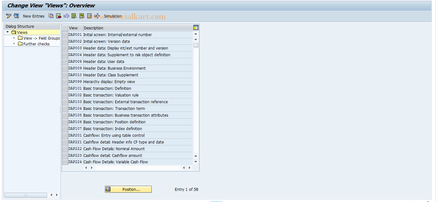Viewport: 436px width, 202px height.
Task: Select row DAP009 with its row selector
Action: [x=65, y=68]
